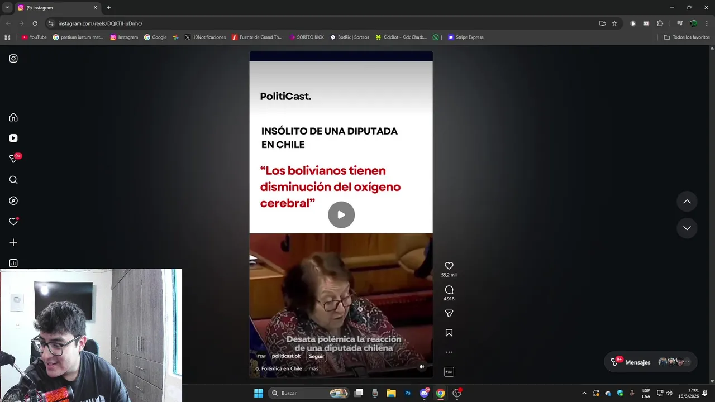Show hidden system tray icons
Image resolution: width=715 pixels, height=402 pixels.
(x=584, y=393)
